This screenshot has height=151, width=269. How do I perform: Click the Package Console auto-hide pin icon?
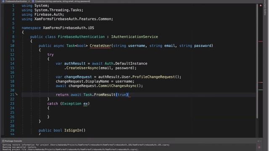[258, 141]
